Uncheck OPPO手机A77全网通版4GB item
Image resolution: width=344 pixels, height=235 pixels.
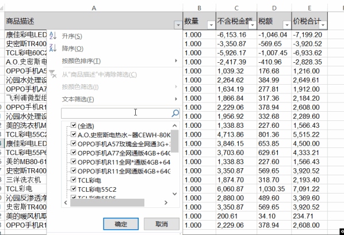point(74,153)
